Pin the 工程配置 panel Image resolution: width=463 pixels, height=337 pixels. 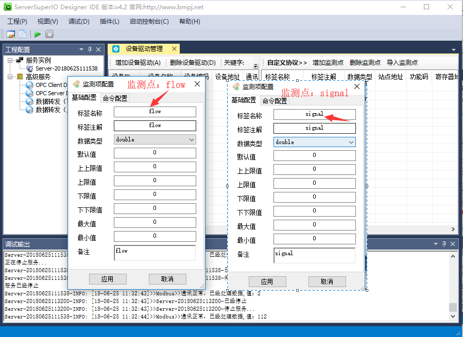[90, 49]
